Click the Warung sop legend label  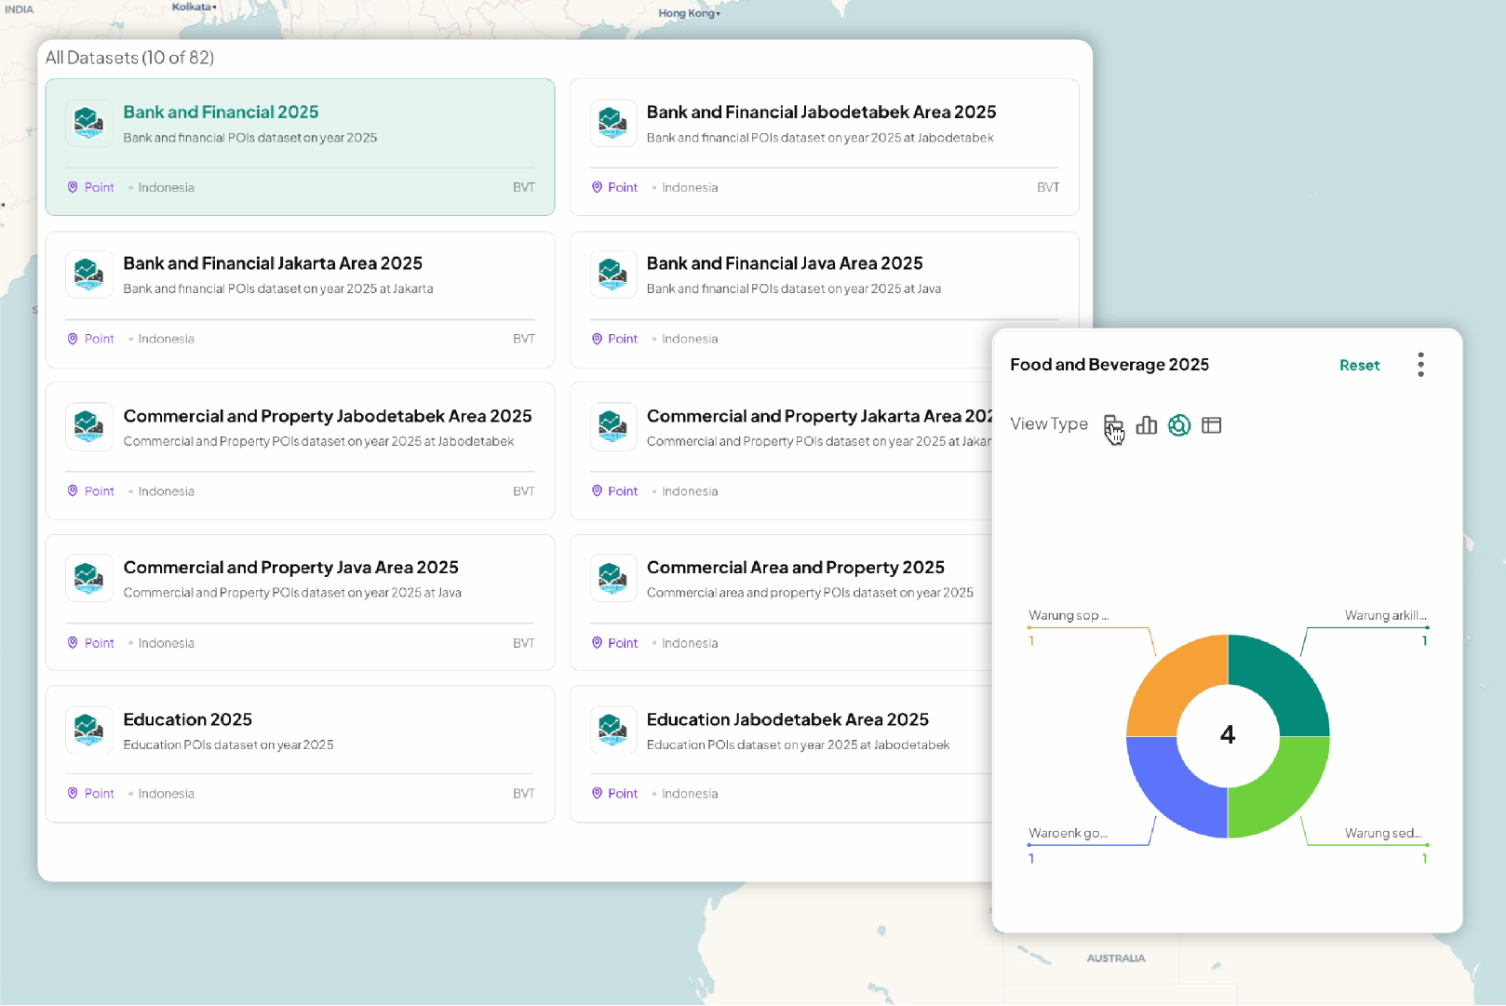click(1068, 616)
